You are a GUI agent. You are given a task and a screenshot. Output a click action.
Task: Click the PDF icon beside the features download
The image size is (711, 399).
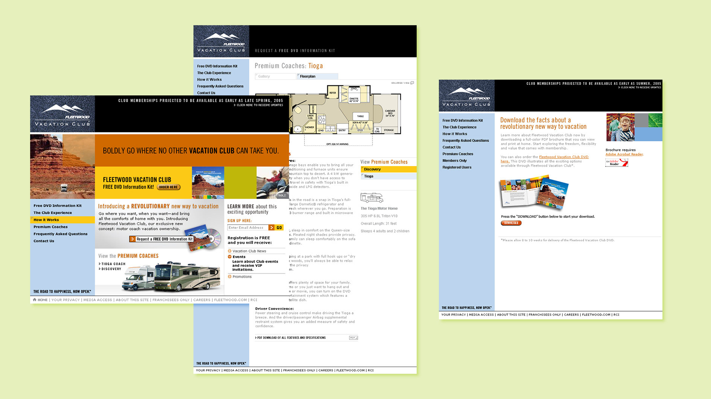(353, 338)
